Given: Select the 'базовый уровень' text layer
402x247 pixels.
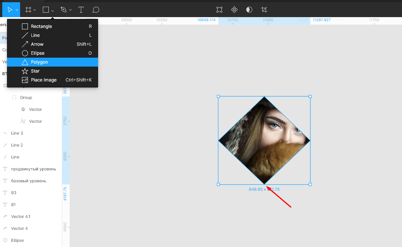Looking at the screenshot, I should pyautogui.click(x=28, y=181).
